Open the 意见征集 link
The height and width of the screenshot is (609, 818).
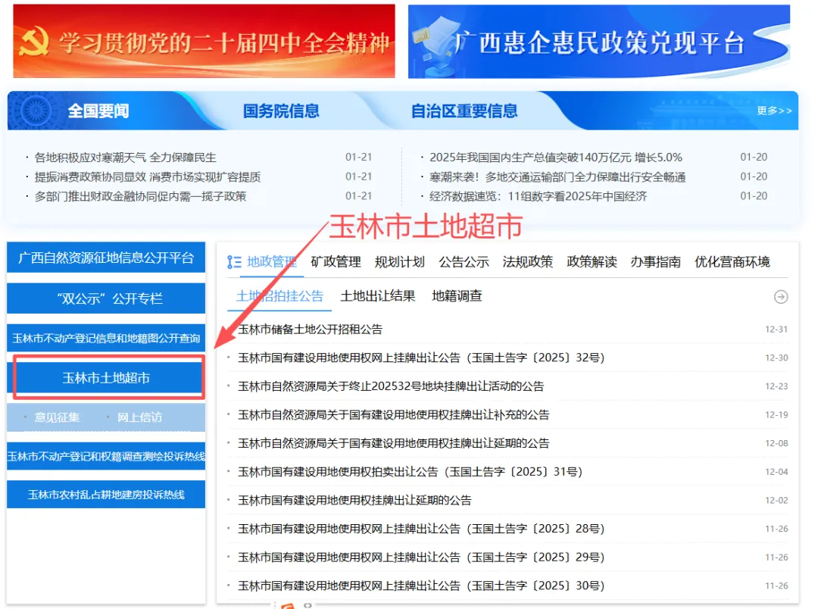click(x=57, y=417)
